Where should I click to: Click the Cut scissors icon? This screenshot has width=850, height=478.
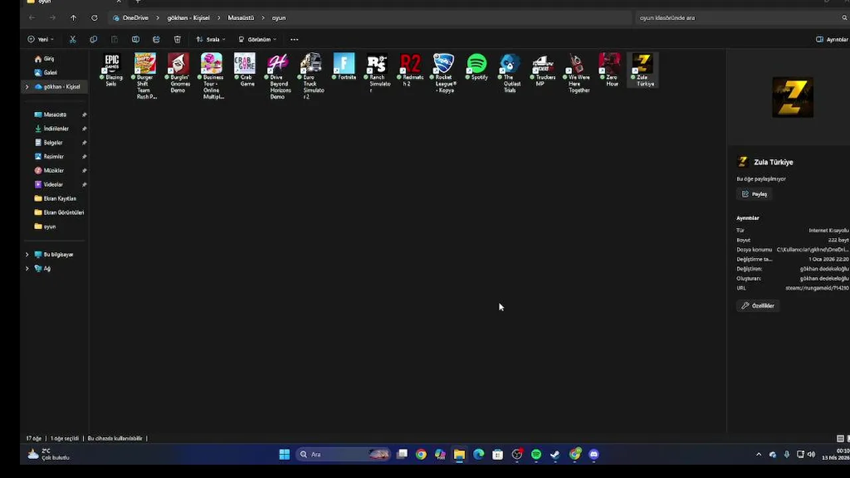(72, 39)
